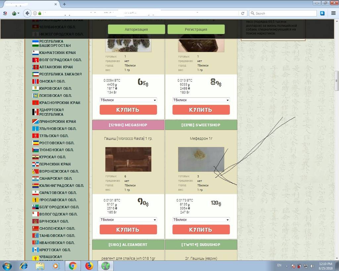Open the browser hamburger menu
339x271 pixels.
point(333,13)
